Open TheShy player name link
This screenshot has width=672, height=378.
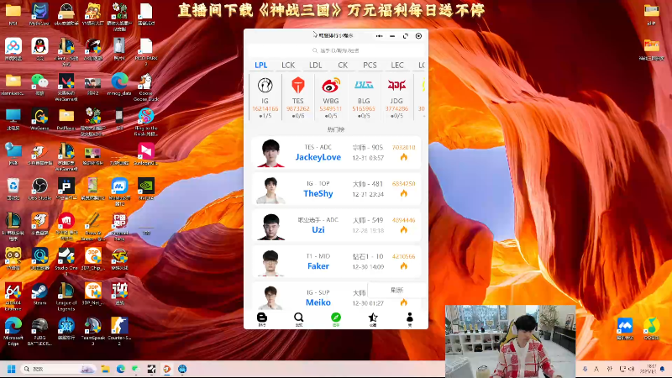point(318,194)
